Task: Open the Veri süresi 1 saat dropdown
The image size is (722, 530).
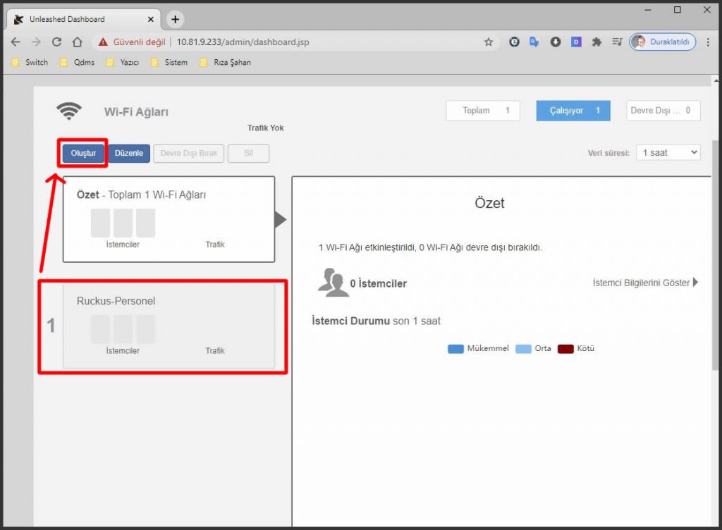Action: point(668,153)
